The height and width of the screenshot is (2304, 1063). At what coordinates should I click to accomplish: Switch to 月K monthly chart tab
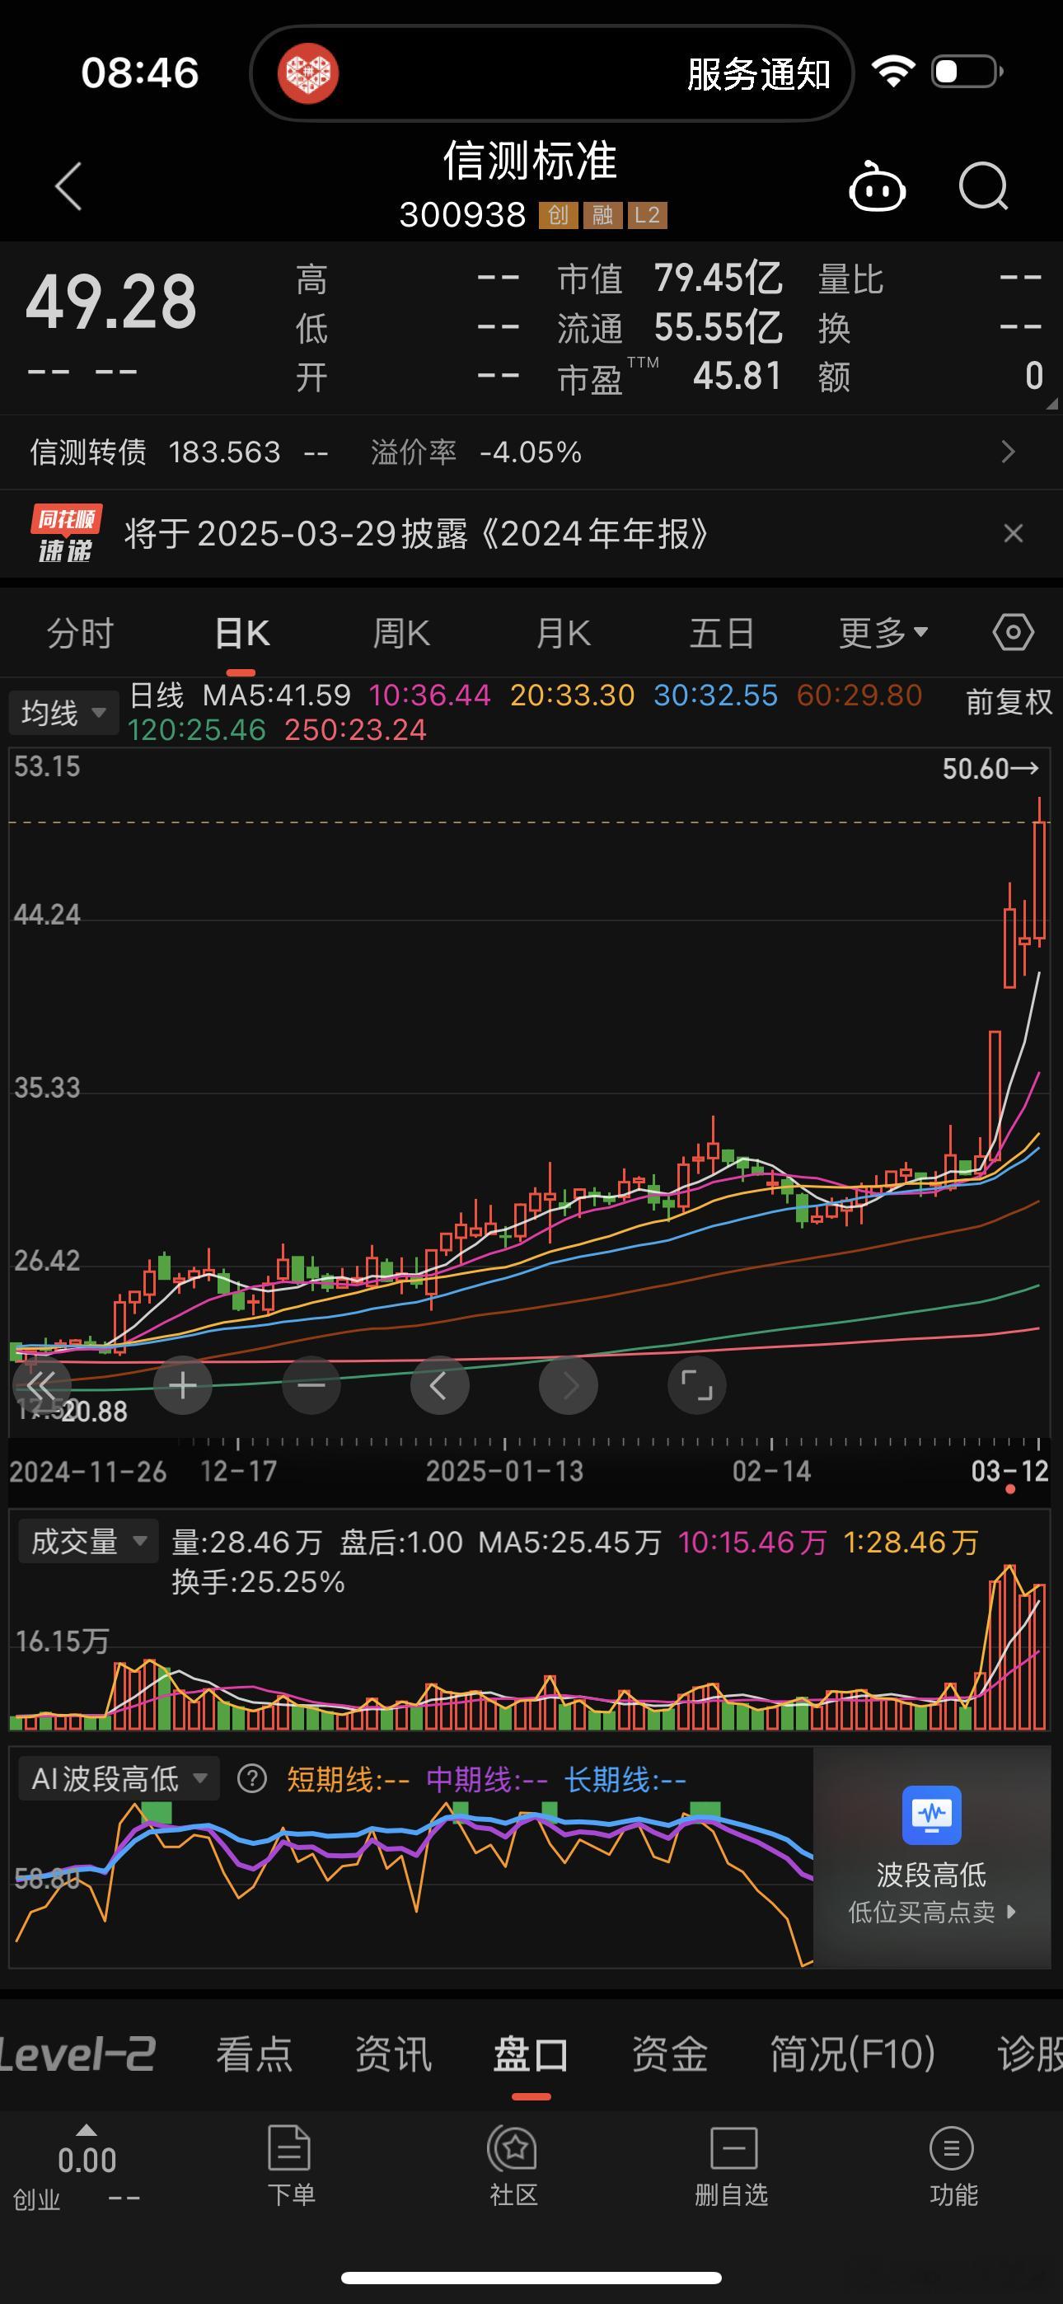pos(563,633)
